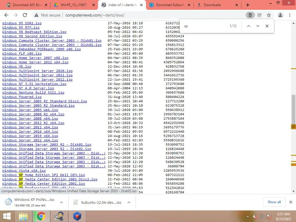The height and width of the screenshot is (222, 296).
Task: Show all downloads
Action: pyautogui.click(x=274, y=202)
